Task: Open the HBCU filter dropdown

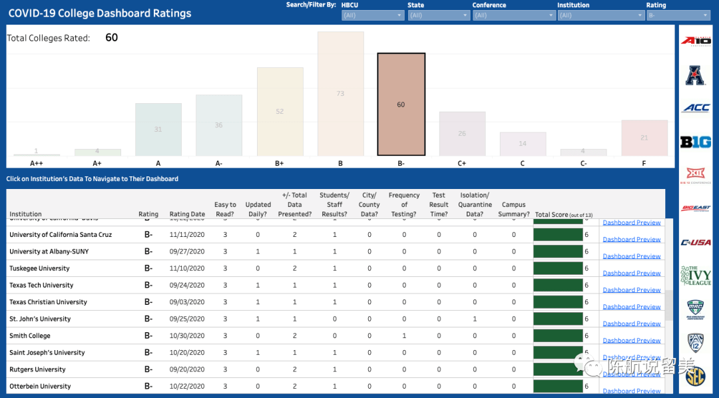Action: point(373,15)
